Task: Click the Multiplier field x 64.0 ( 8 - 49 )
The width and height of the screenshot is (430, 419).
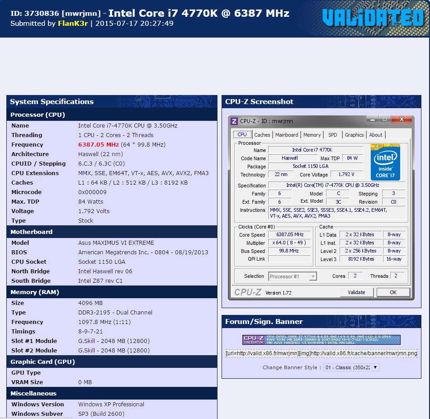Action: pos(289,243)
